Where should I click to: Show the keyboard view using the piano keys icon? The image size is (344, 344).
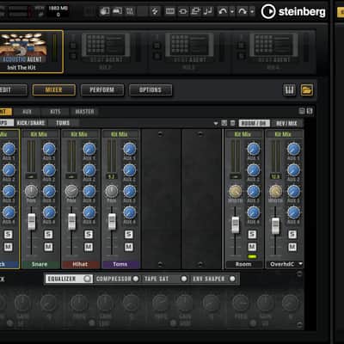pos(289,90)
